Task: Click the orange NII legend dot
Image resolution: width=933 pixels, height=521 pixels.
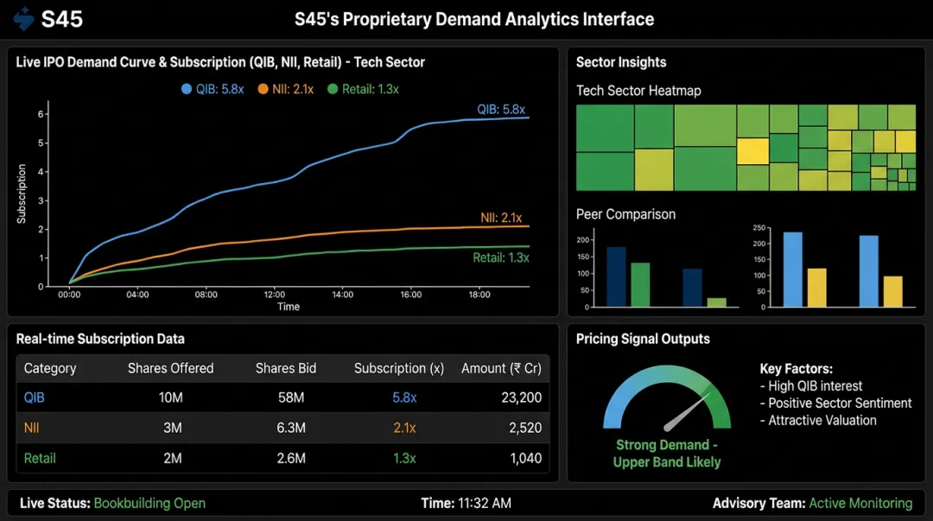Action: (263, 89)
